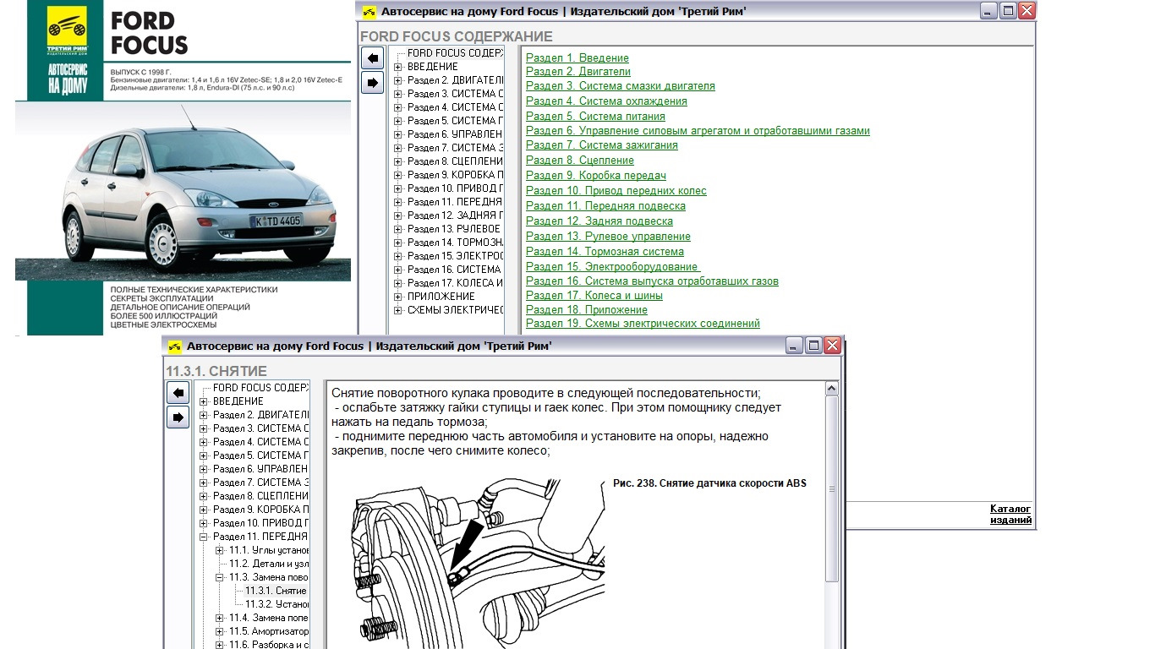Select 11.2. Детали tree item
1155x649 pixels.
click(x=269, y=564)
